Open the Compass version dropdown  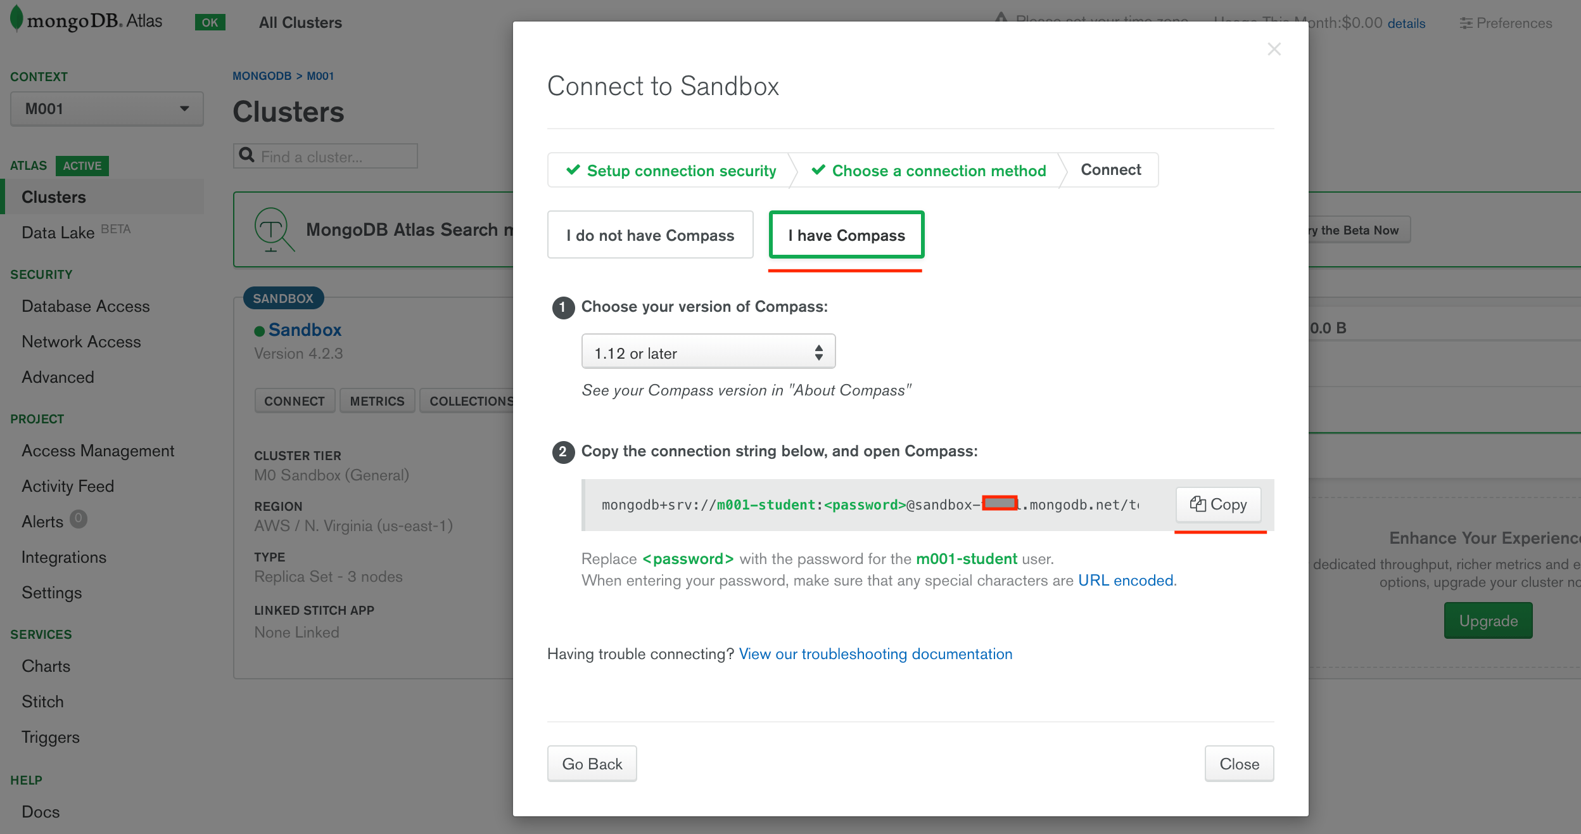pyautogui.click(x=708, y=352)
